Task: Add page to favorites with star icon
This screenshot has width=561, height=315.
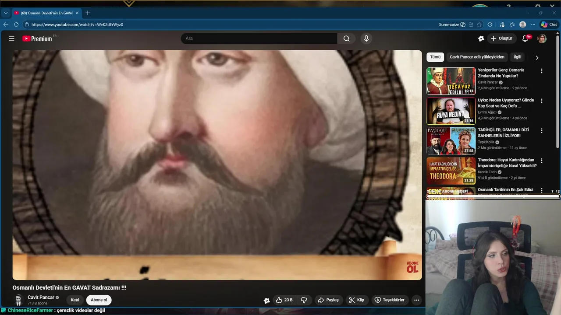Action: (x=479, y=24)
